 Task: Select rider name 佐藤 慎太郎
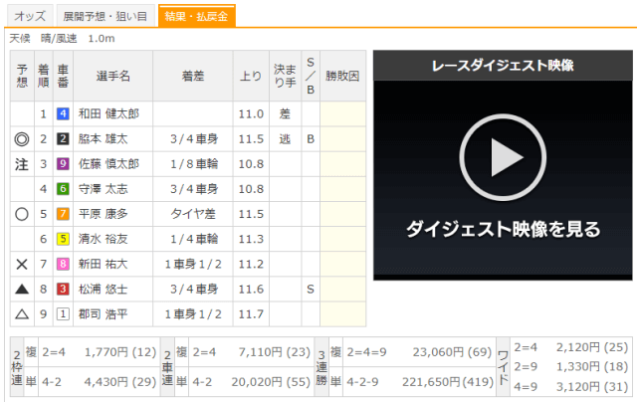pos(108,164)
